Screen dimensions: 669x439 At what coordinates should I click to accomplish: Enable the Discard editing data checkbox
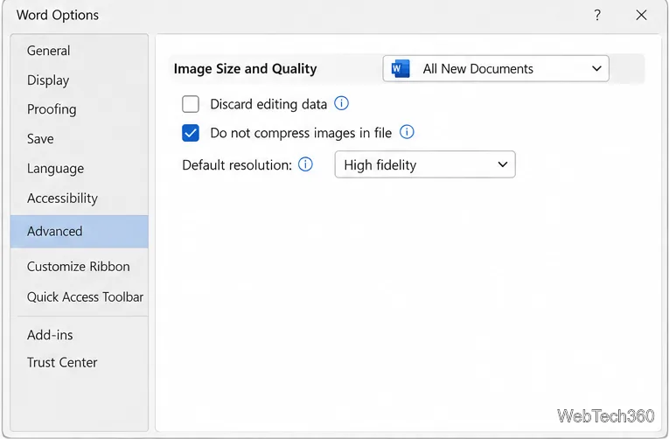coord(191,104)
